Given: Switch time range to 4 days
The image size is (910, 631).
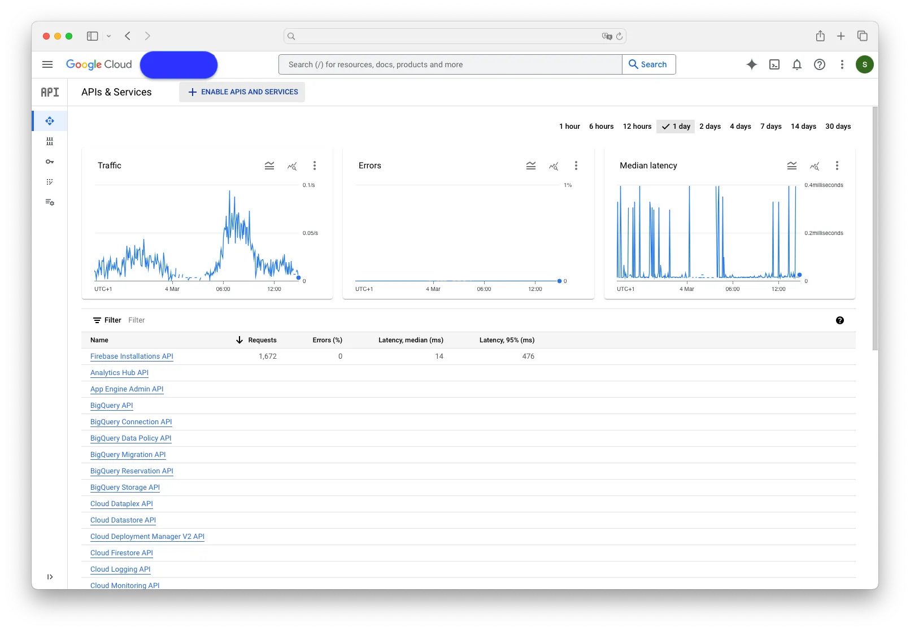Looking at the screenshot, I should [741, 127].
